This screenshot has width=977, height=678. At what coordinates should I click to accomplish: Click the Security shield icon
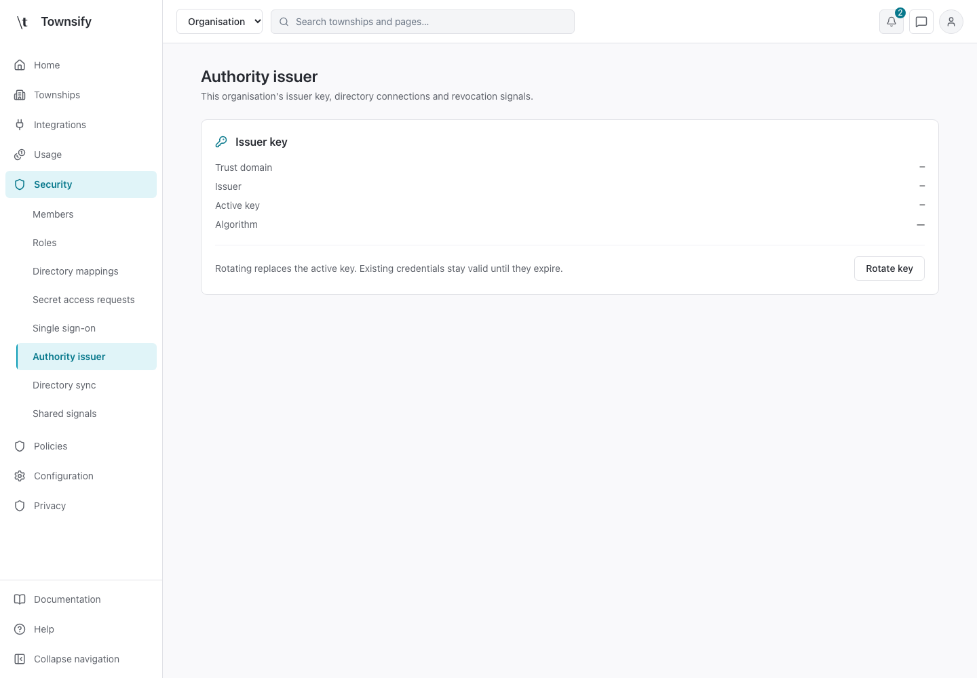click(20, 184)
